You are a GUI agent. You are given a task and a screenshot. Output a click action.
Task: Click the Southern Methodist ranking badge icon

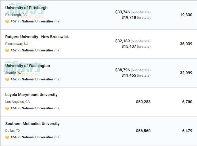tap(7, 137)
